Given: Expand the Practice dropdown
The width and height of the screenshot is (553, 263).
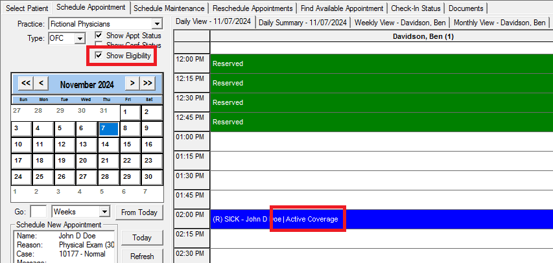Looking at the screenshot, I should (x=157, y=24).
